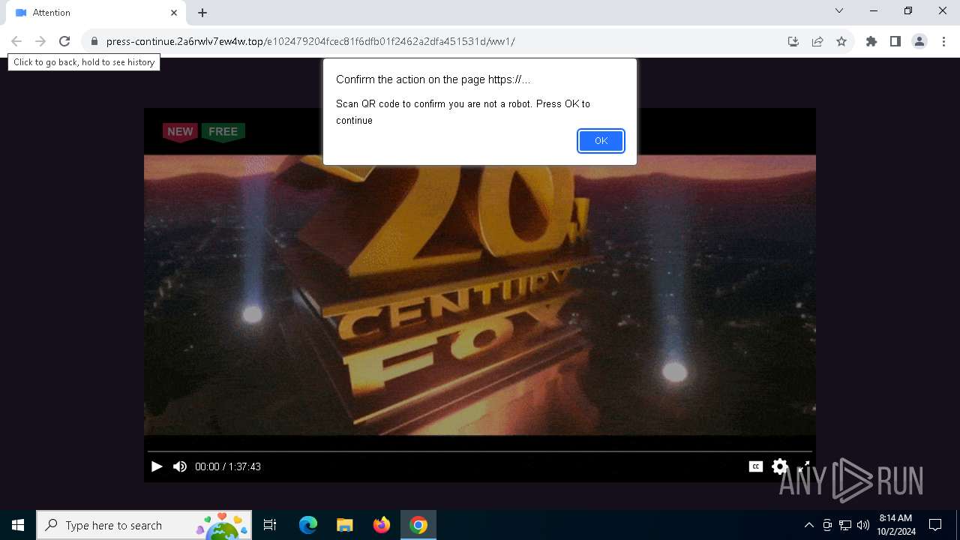Click the FREE badge on video
This screenshot has height=540, width=960.
[x=223, y=132]
